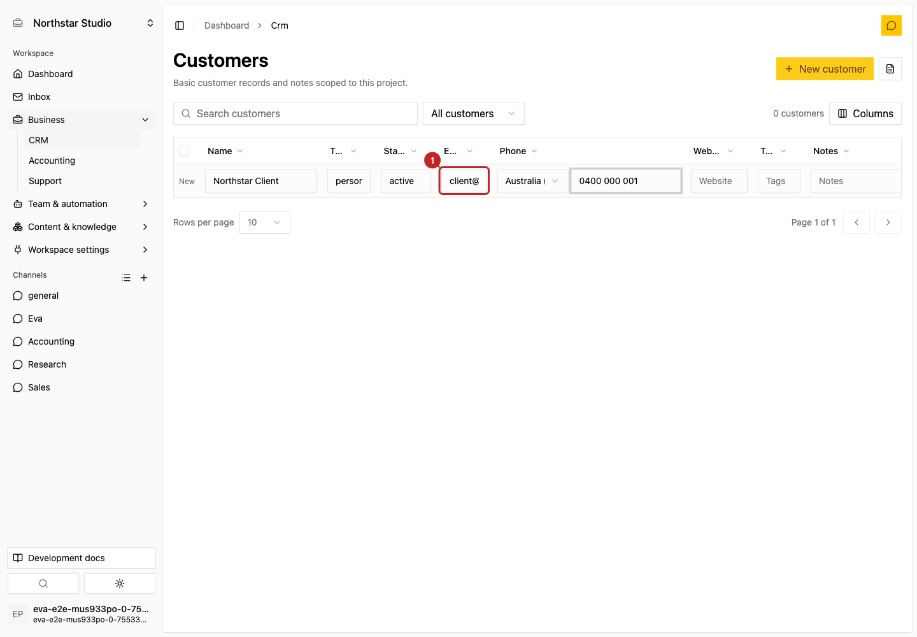Click the Search customers field
917x637 pixels.
click(295, 113)
